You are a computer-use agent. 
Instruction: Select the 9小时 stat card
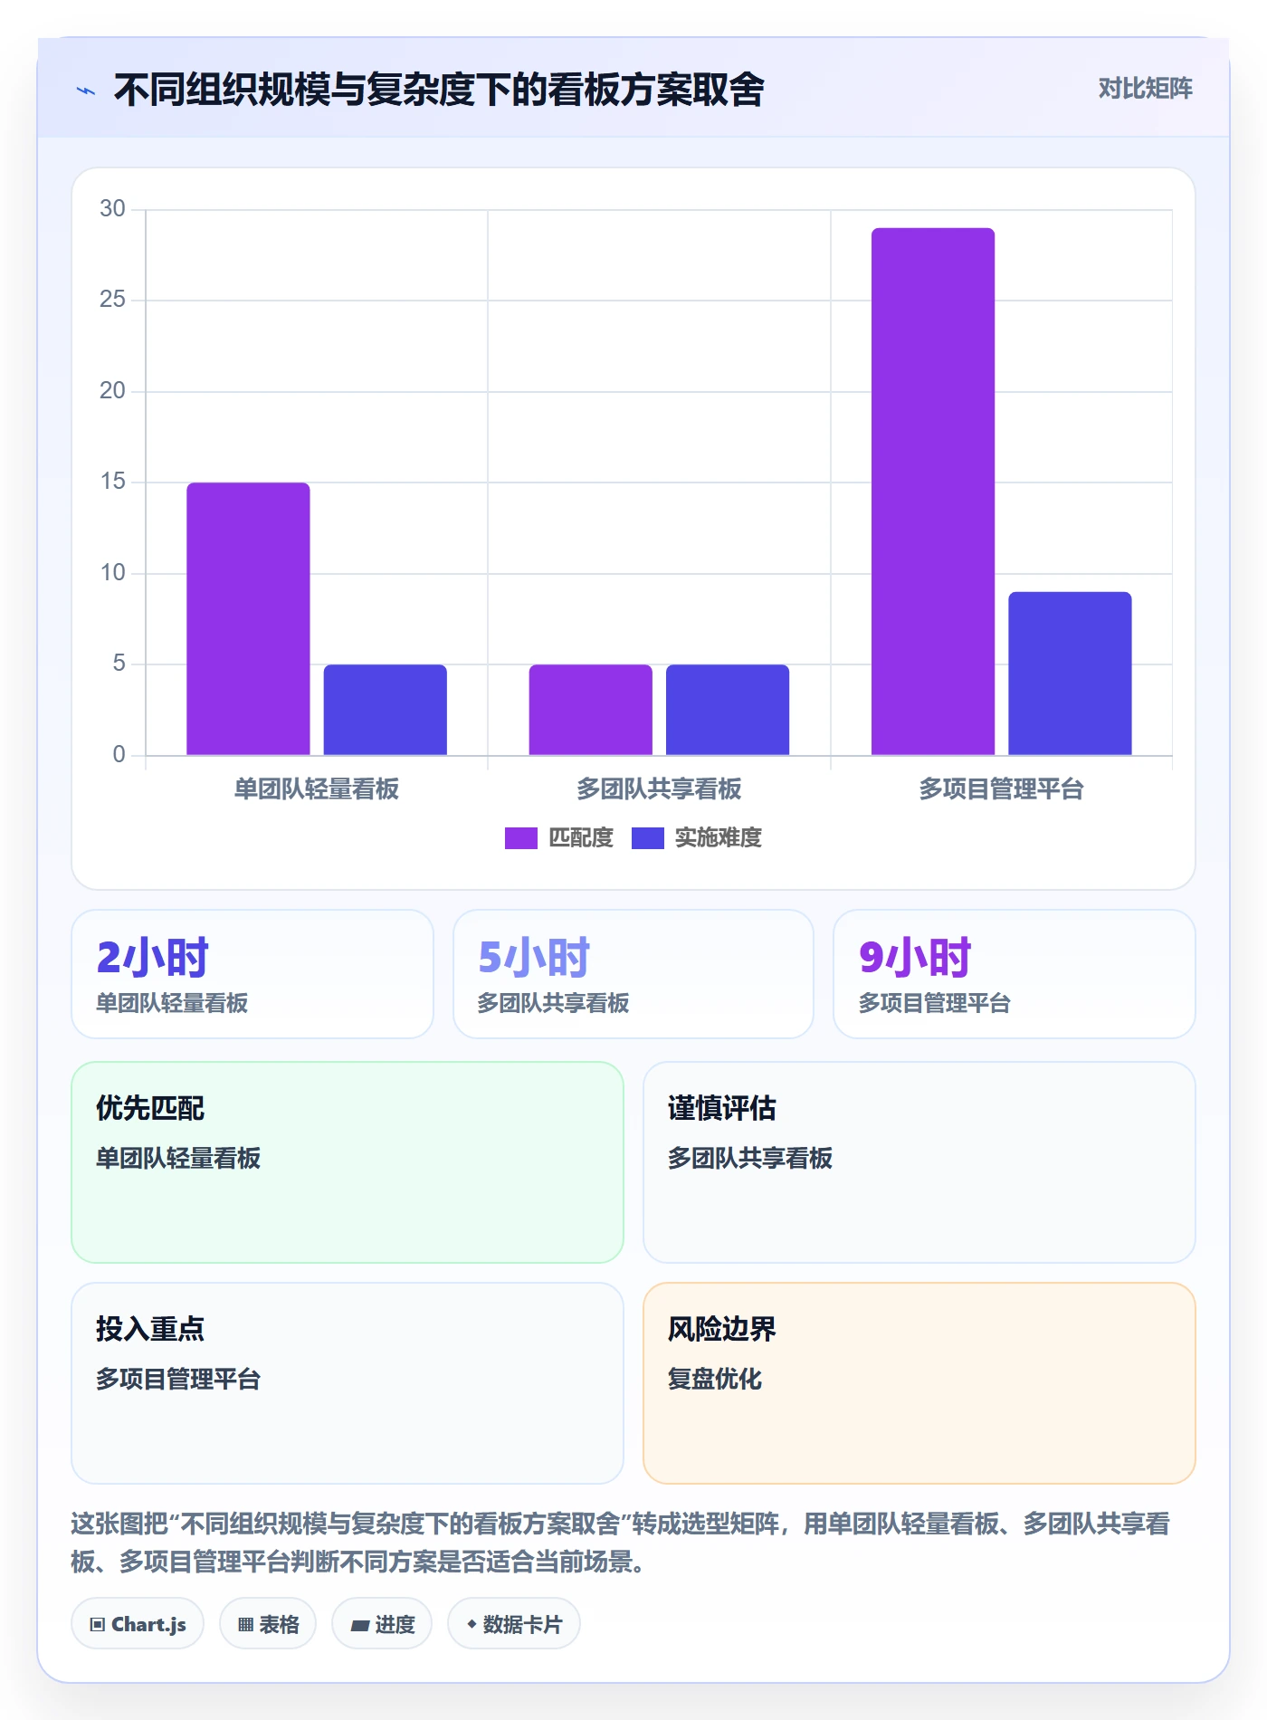click(x=1015, y=974)
